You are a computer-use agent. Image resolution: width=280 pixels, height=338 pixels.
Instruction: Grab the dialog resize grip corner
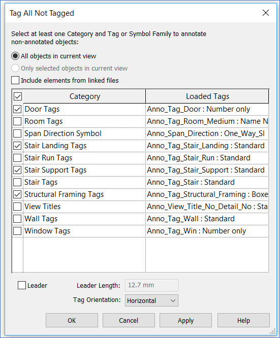tap(273, 331)
